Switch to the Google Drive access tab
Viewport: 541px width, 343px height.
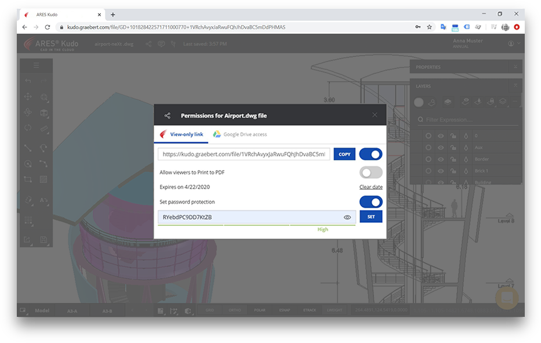[239, 134]
